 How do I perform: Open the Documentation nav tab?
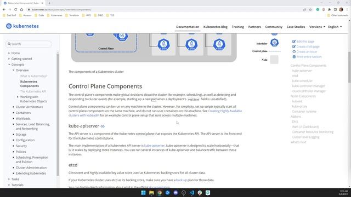pyautogui.click(x=188, y=27)
